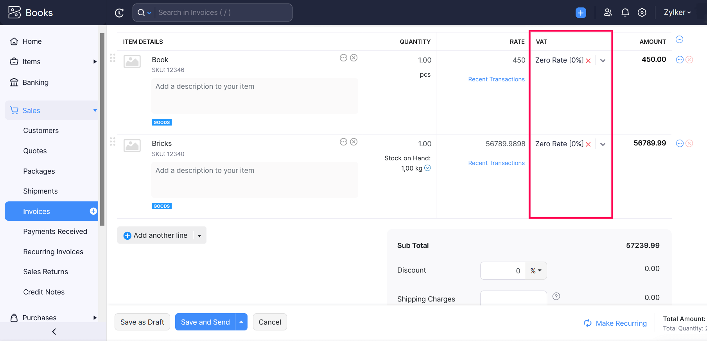Viewport: 707px width, 341px height.
Task: Click the help icon beside Shipping Charges
Action: (556, 296)
